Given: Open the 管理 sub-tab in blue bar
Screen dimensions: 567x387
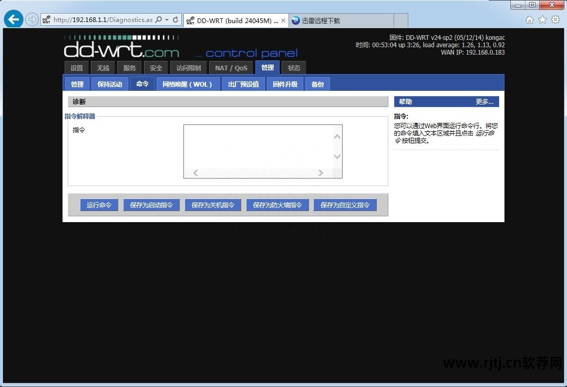Looking at the screenshot, I should 77,84.
